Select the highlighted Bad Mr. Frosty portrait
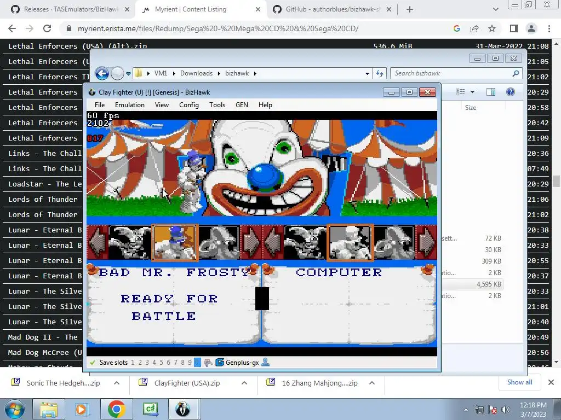The image size is (561, 420). [x=175, y=243]
